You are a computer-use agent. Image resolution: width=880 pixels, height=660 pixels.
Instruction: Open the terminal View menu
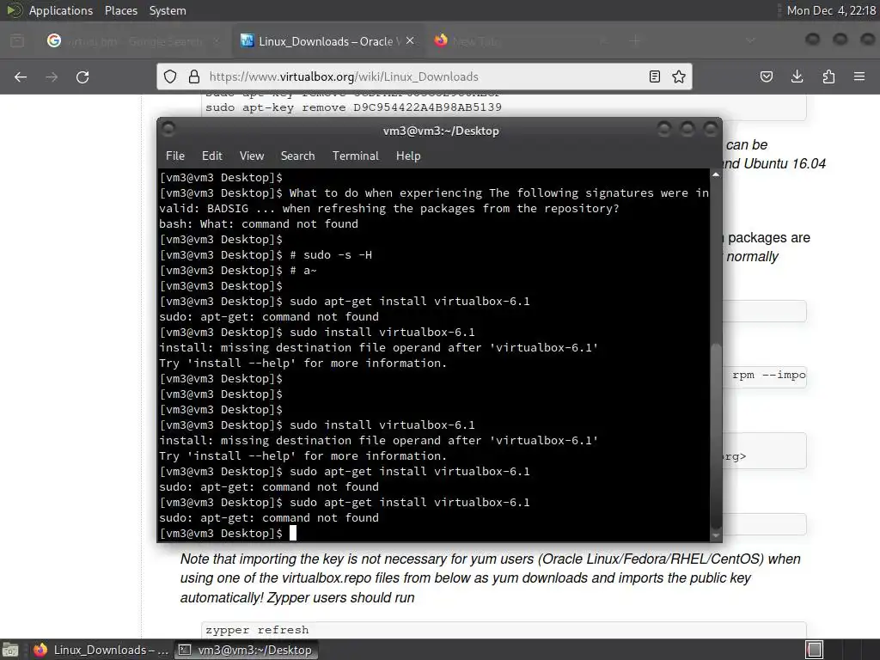(x=252, y=156)
